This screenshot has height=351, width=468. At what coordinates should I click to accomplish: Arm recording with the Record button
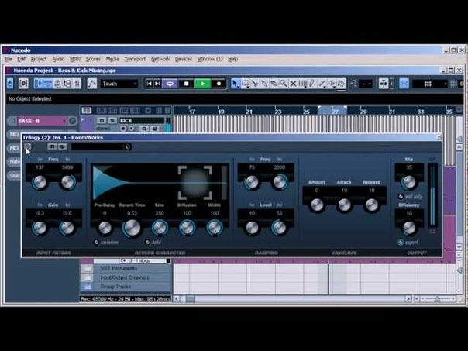pyautogui.click(x=219, y=84)
